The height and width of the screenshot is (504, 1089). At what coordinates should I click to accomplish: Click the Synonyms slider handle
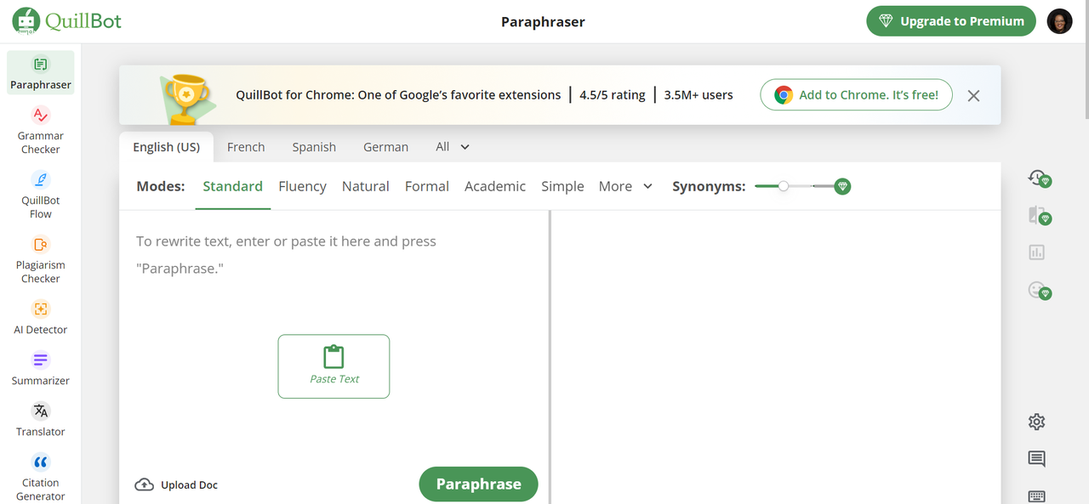point(784,186)
